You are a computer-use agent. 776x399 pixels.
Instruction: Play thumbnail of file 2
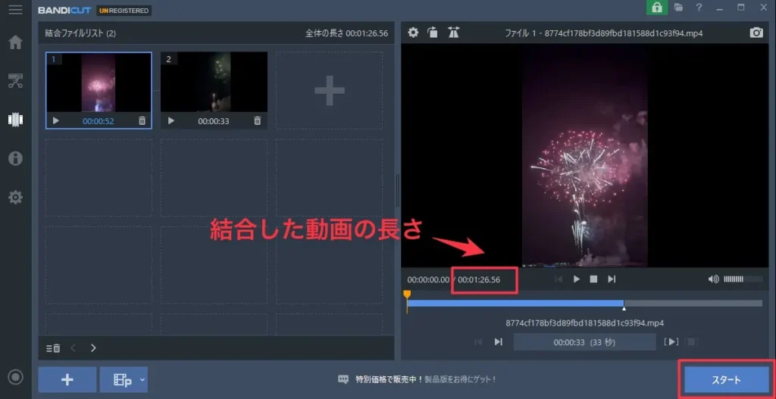click(x=171, y=120)
